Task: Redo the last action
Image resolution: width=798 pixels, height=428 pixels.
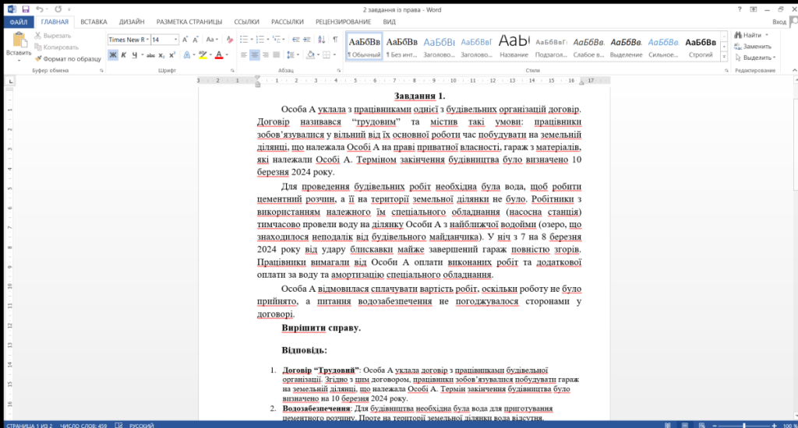Action: click(x=58, y=9)
